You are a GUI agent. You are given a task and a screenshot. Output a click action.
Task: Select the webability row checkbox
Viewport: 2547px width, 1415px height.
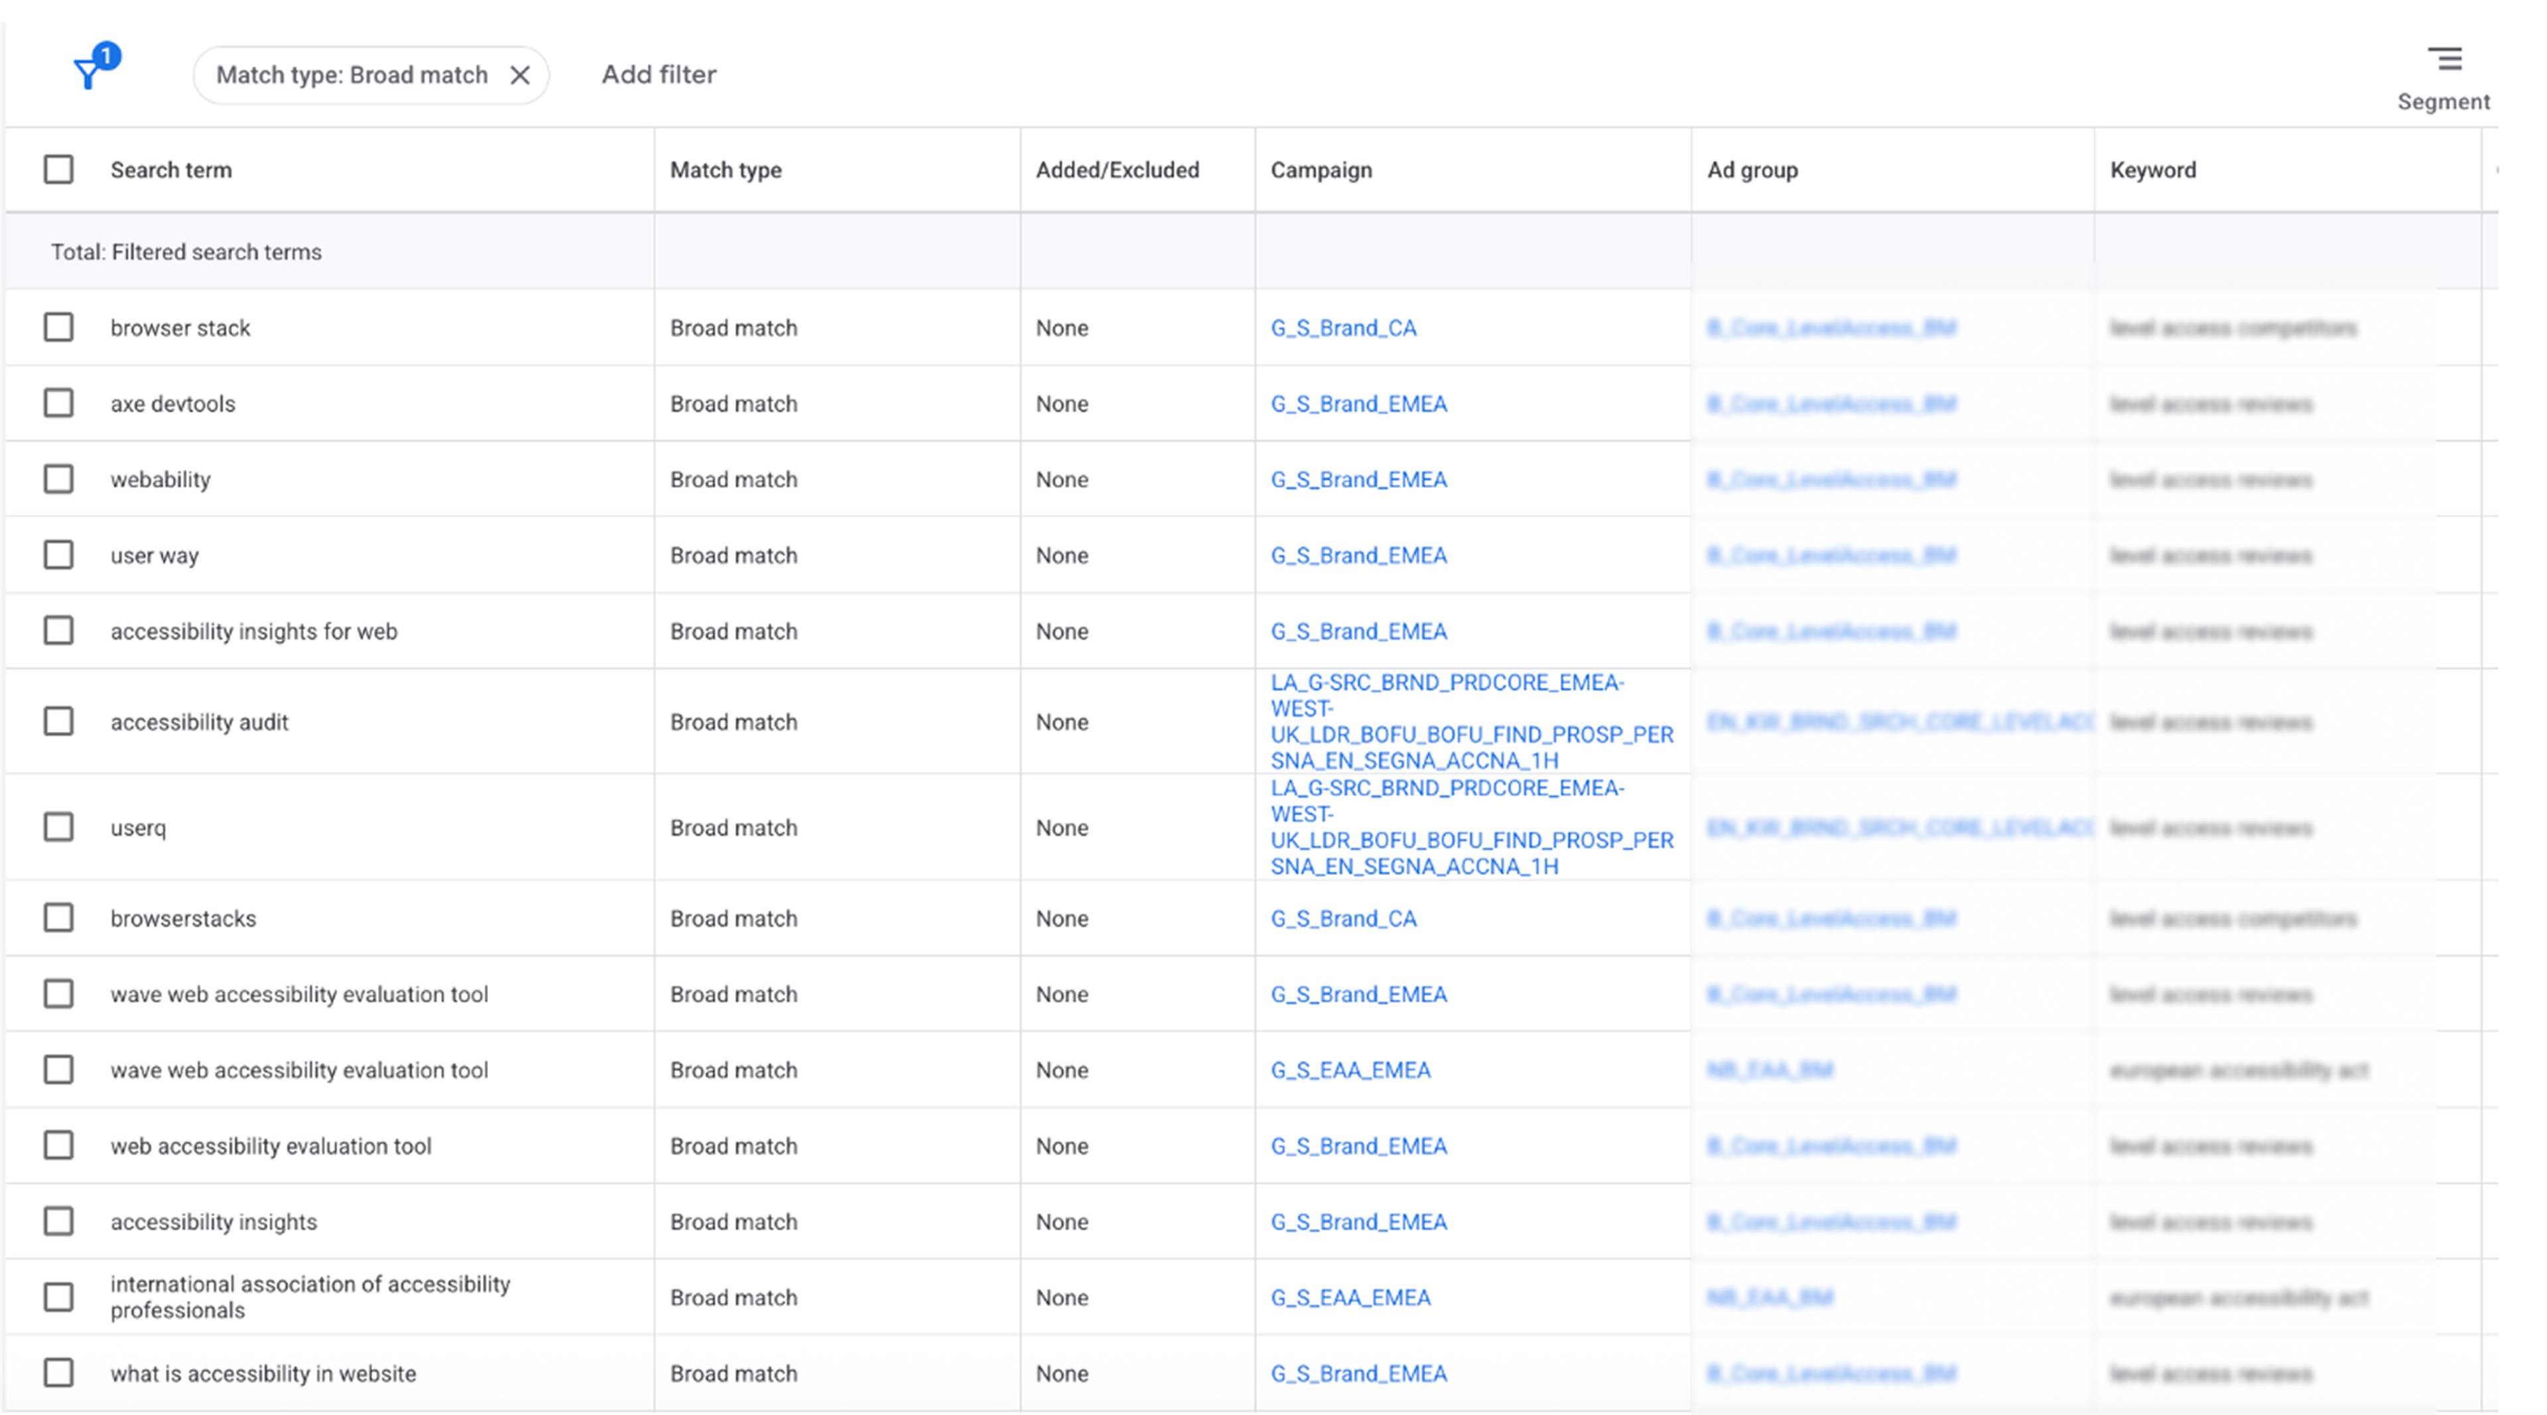point(58,479)
